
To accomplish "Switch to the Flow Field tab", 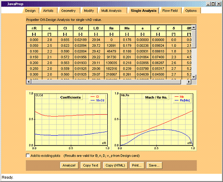I will (x=170, y=11).
